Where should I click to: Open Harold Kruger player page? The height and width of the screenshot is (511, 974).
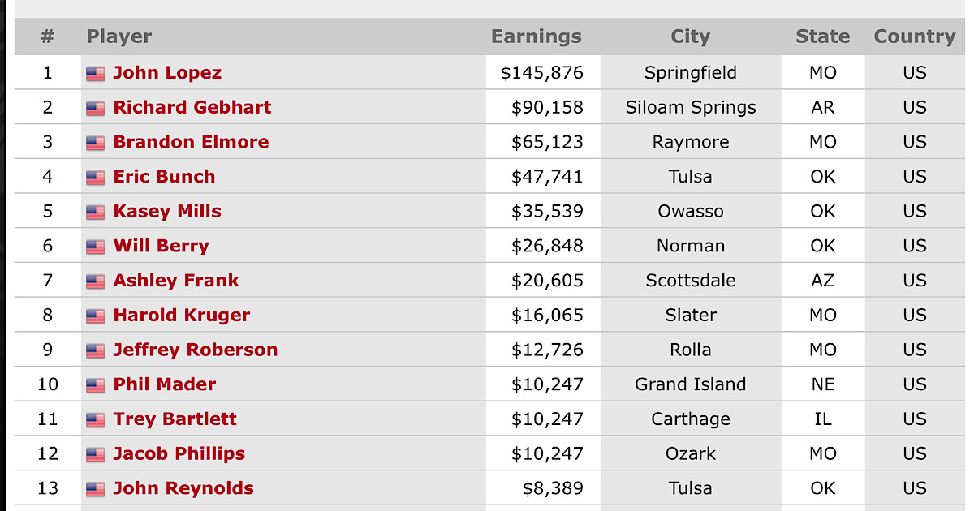[x=181, y=315]
